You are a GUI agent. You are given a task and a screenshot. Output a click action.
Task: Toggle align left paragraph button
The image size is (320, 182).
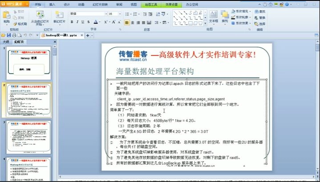(127, 22)
